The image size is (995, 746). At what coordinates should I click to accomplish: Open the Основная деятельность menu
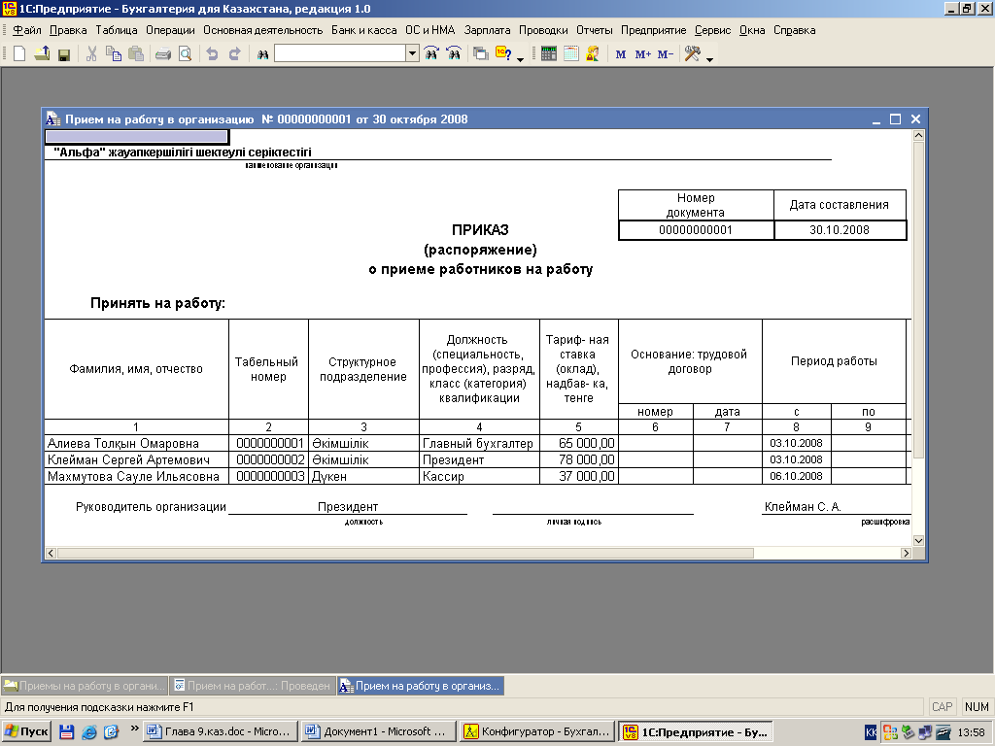coord(262,30)
